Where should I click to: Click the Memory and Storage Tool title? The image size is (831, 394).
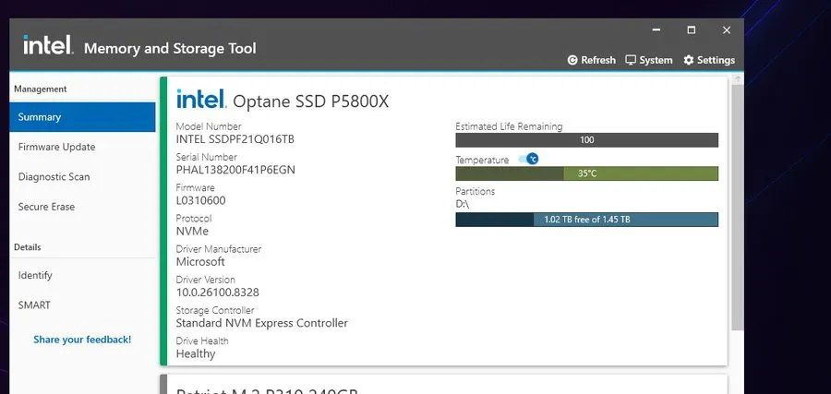[170, 48]
